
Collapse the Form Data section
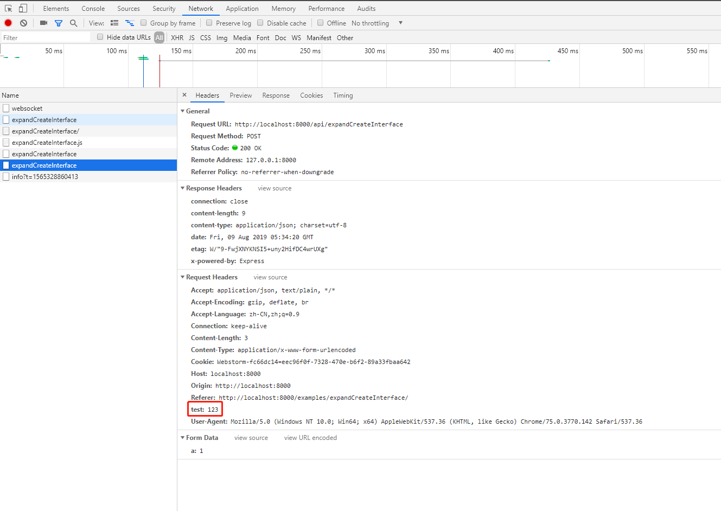click(182, 438)
